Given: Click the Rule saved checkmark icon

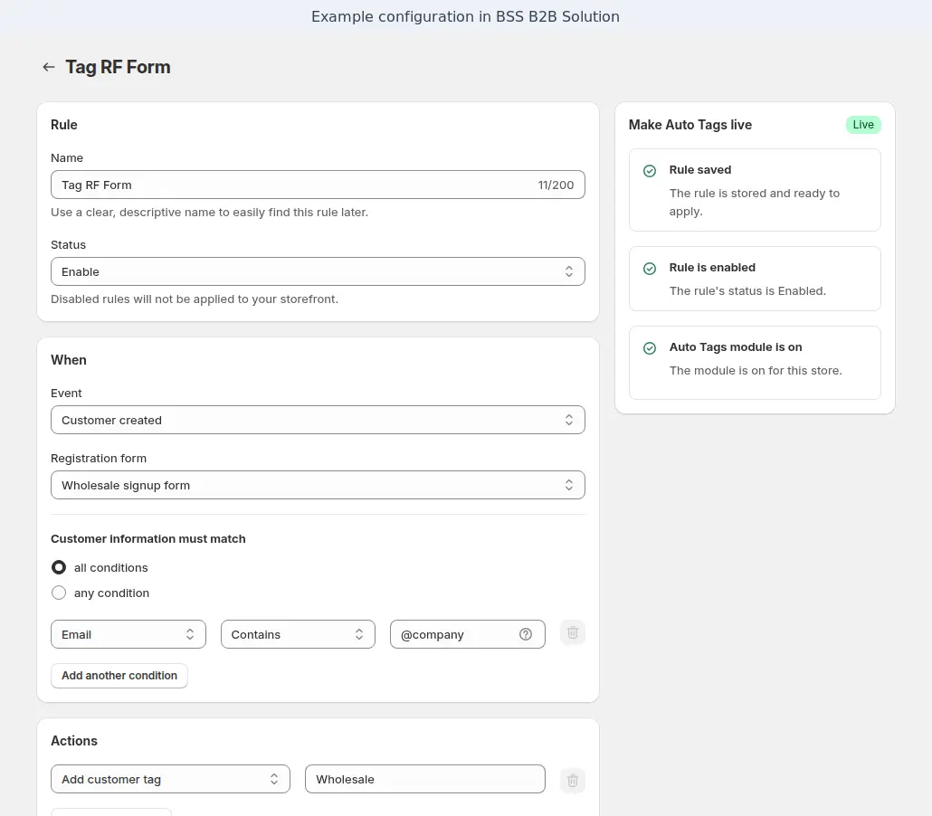Looking at the screenshot, I should point(650,171).
